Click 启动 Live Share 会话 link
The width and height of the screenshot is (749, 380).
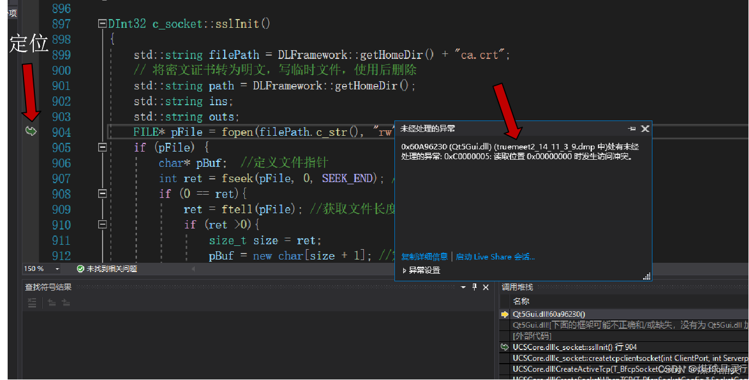tap(495, 257)
